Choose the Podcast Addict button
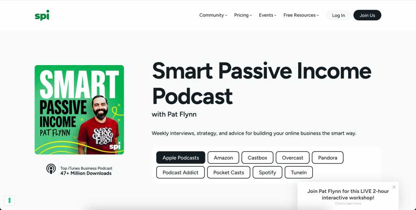416x210 pixels. tap(180, 172)
